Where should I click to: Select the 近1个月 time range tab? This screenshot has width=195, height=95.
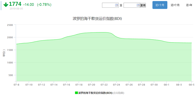[x=160, y=5]
